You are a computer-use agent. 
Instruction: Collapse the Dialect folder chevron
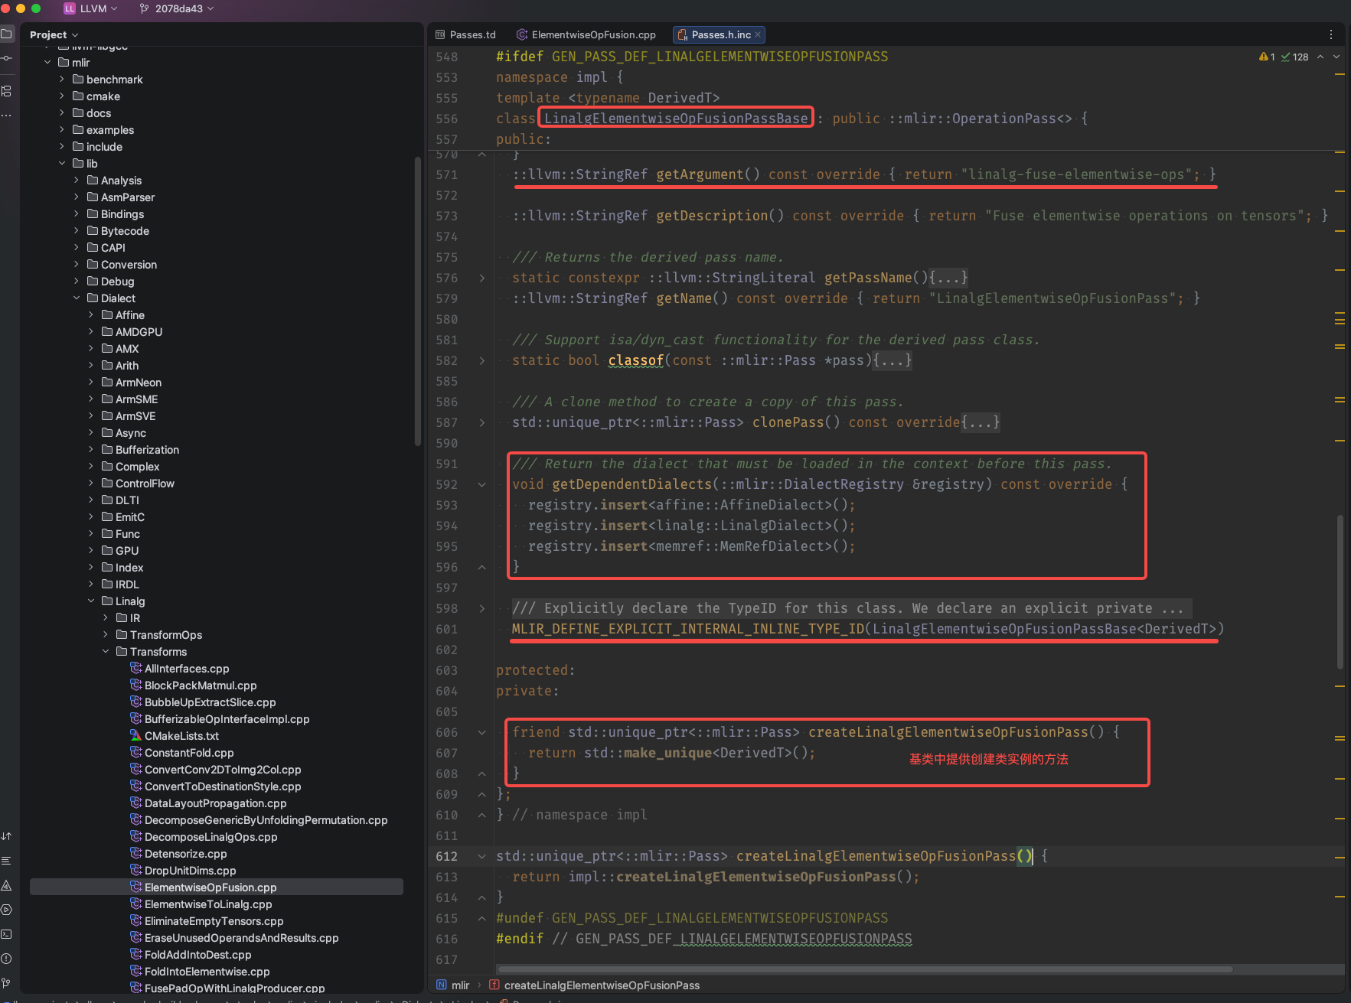pos(77,298)
